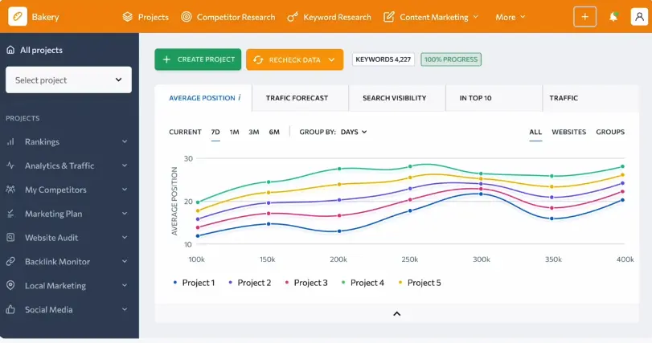
Task: Click the Local Marketing pin icon
Action: pyautogui.click(x=10, y=285)
